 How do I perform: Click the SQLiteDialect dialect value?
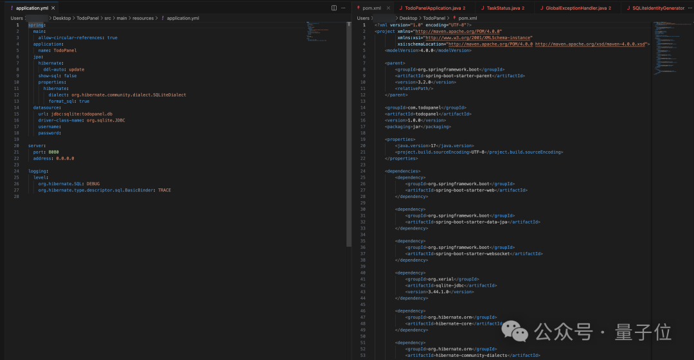(x=129, y=94)
